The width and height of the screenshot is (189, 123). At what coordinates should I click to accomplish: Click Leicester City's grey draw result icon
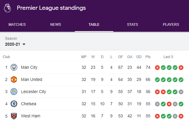click(x=181, y=92)
